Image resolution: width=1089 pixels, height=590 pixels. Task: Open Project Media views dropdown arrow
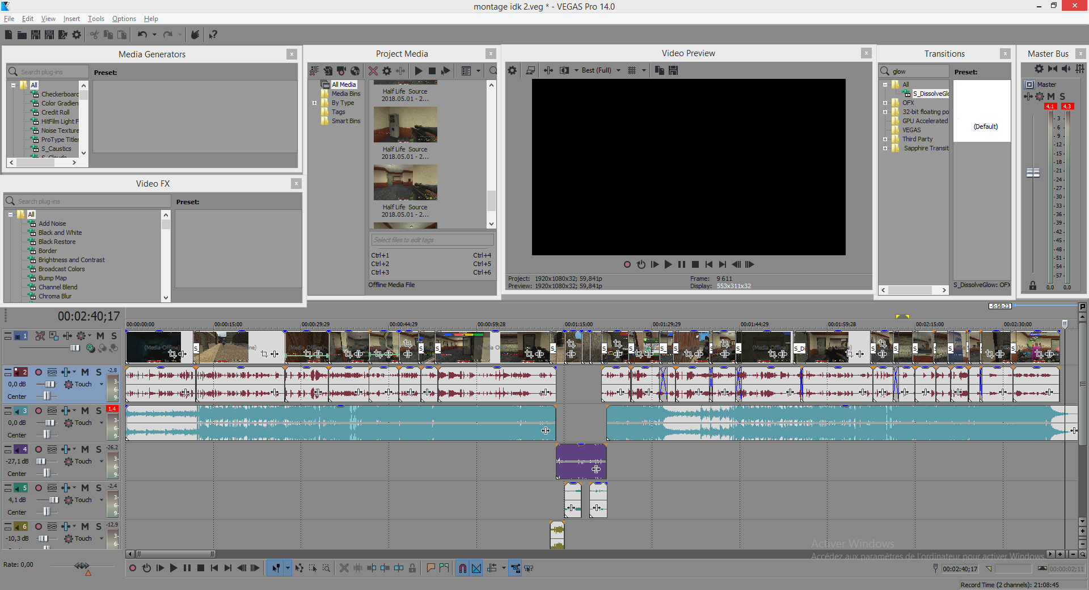click(x=478, y=71)
